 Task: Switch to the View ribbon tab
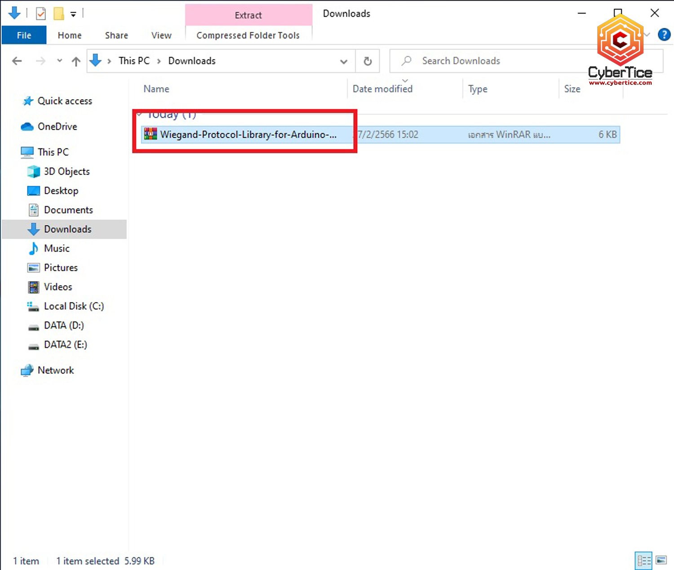click(161, 35)
